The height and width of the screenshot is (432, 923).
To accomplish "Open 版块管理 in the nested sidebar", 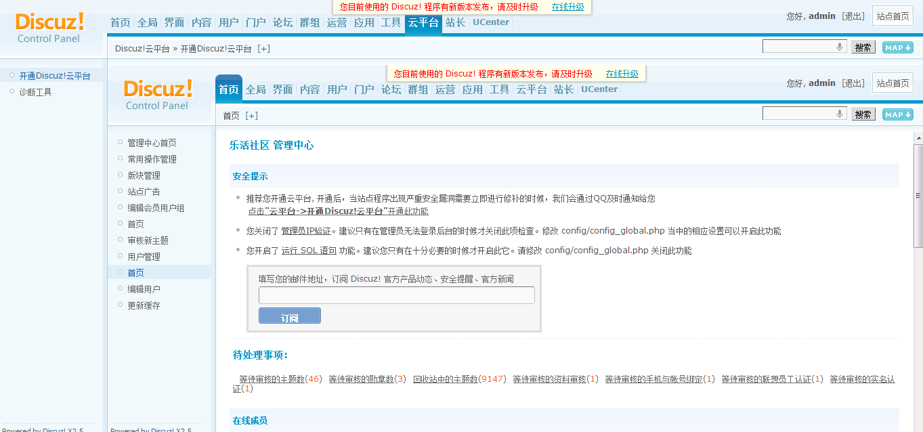I will (x=144, y=175).
